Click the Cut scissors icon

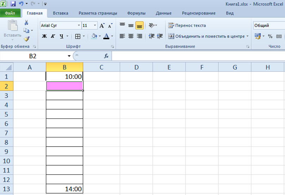click(x=26, y=23)
